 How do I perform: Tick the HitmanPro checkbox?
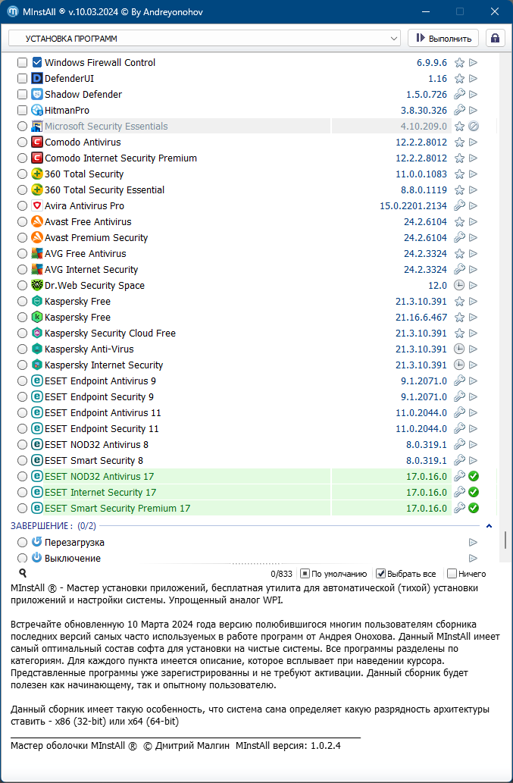23,111
